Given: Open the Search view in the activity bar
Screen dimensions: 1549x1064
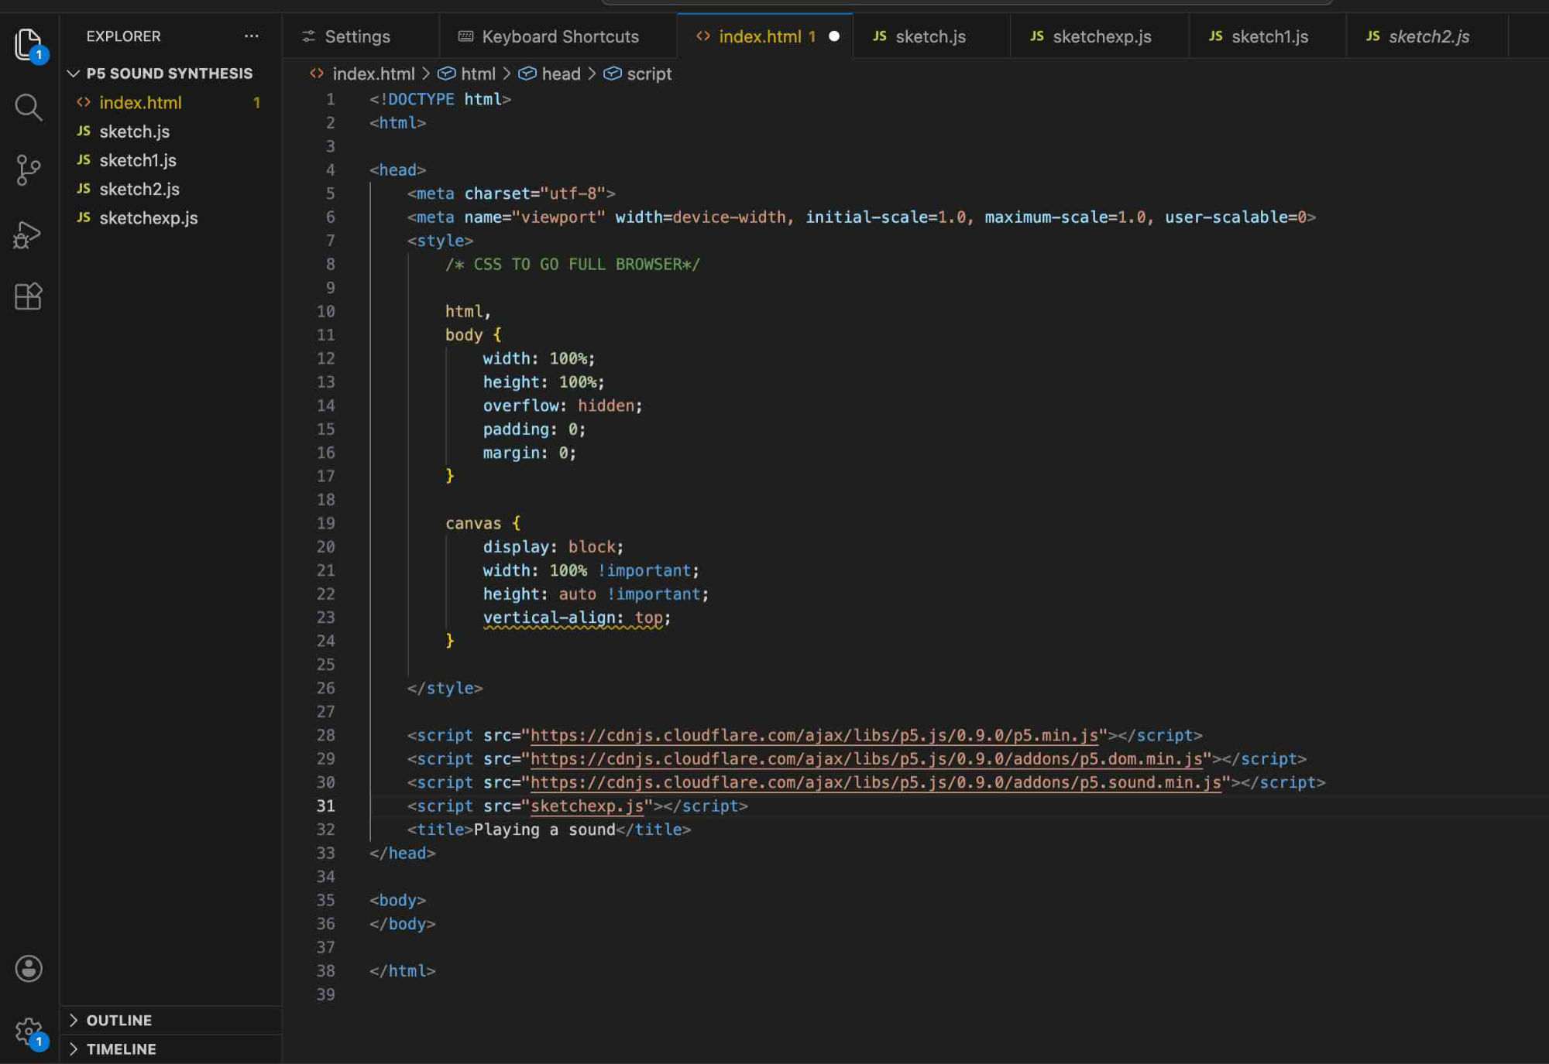Looking at the screenshot, I should [29, 107].
